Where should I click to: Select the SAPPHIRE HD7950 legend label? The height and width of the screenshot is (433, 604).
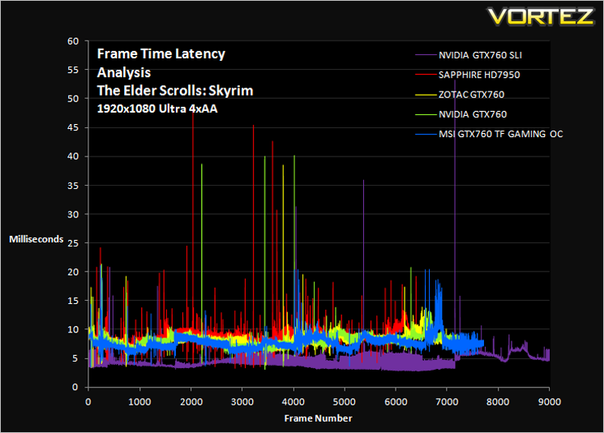point(479,75)
